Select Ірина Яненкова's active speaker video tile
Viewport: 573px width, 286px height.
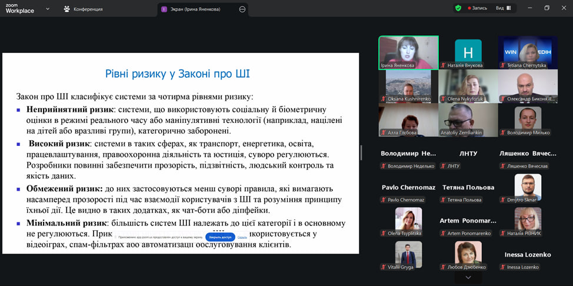tap(408, 52)
